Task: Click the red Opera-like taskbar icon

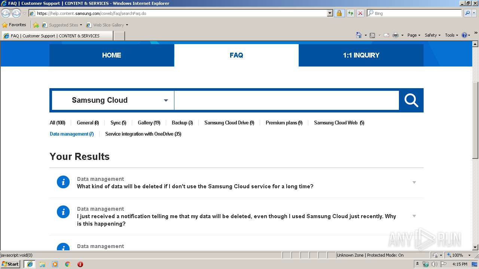Action: (x=80, y=264)
